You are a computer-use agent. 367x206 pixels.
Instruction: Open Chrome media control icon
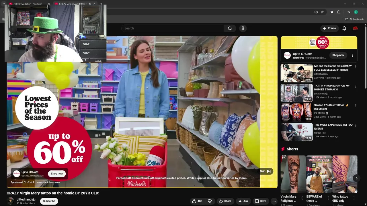349,12
